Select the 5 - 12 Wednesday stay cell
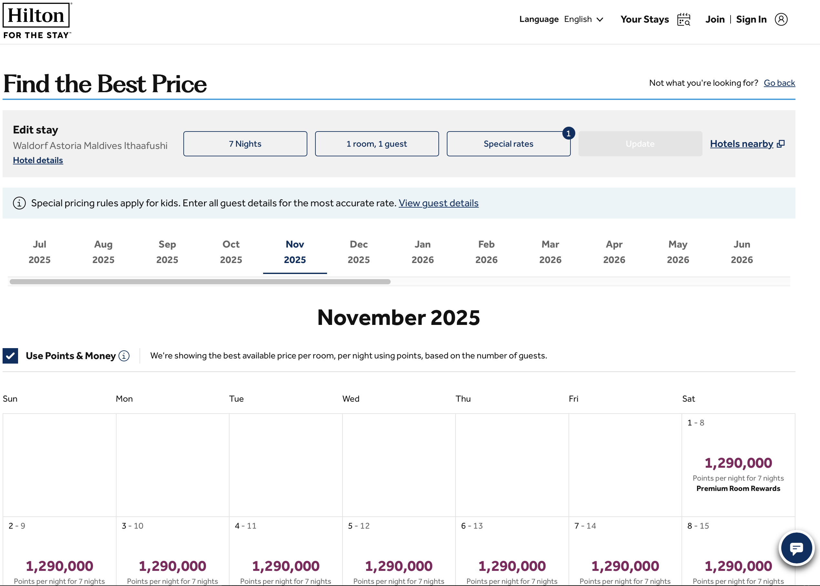 pos(399,552)
